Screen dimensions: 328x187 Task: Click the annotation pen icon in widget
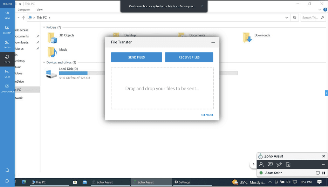click(279, 165)
